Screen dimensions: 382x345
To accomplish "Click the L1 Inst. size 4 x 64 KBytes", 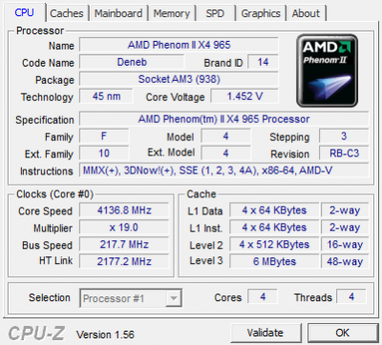I will click(274, 228).
